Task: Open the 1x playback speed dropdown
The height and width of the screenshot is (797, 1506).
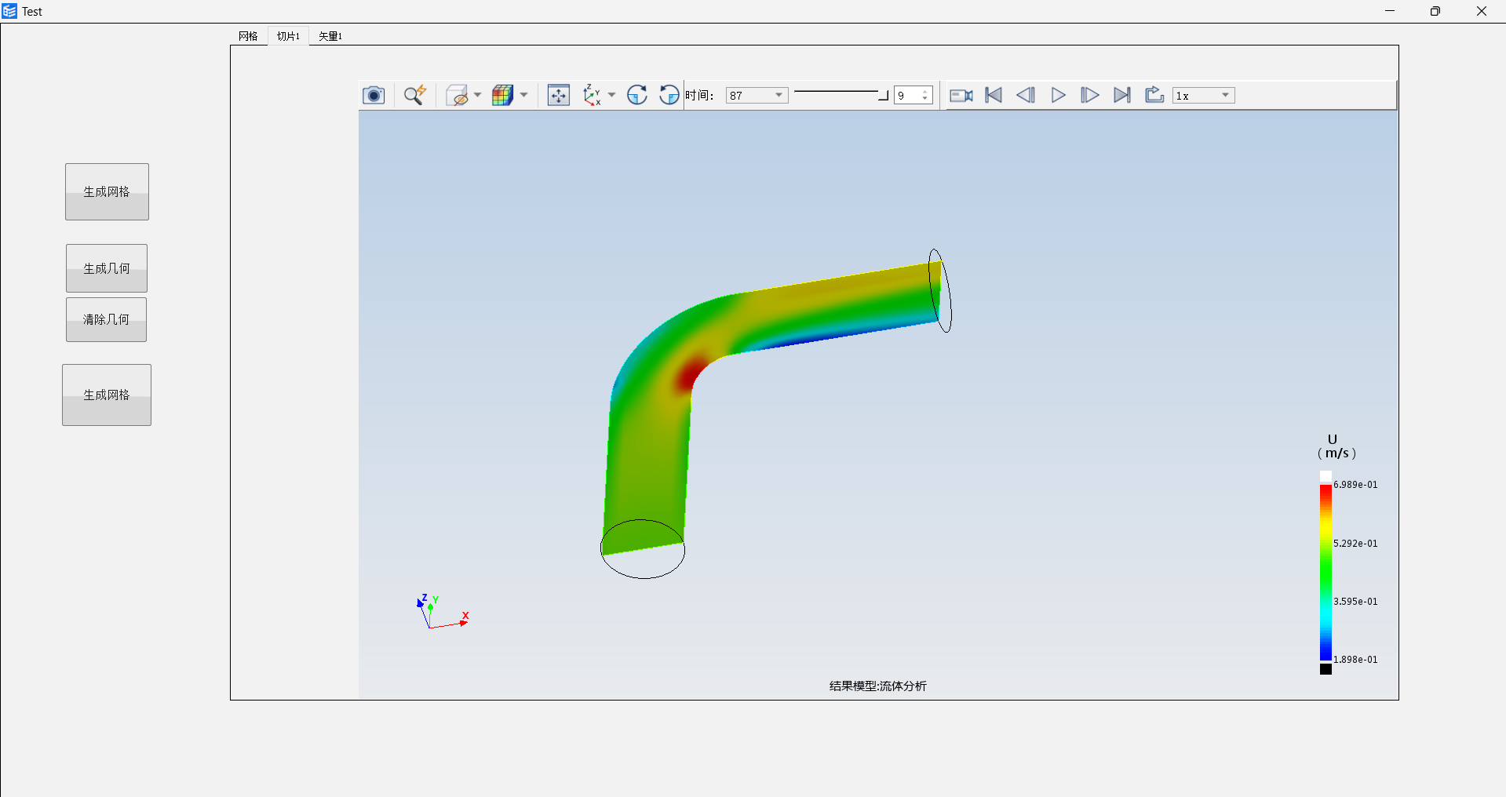Action: click(x=1204, y=95)
